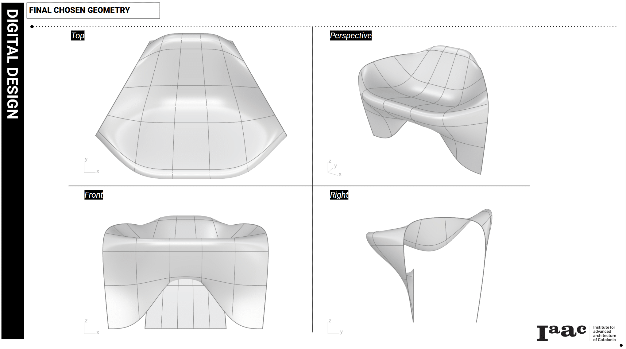Click the Front viewport label
This screenshot has width=626, height=349.
pyautogui.click(x=94, y=195)
